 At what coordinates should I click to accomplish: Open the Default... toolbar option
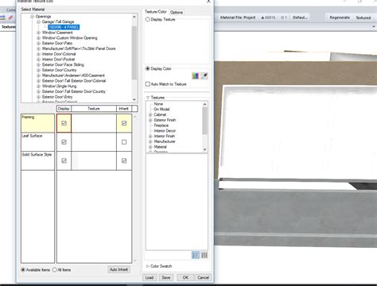pyautogui.click(x=300, y=17)
